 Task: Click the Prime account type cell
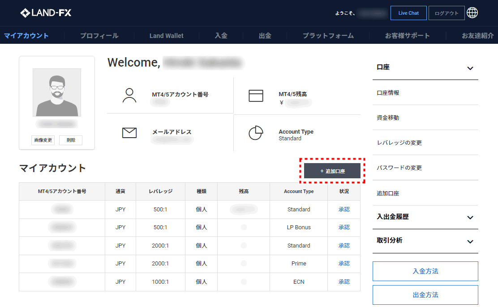[x=299, y=263]
